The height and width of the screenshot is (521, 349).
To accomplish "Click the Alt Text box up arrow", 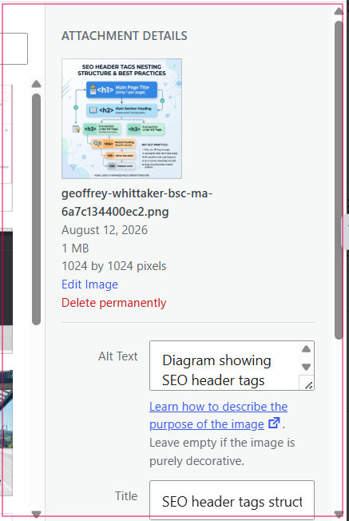I will pos(306,349).
